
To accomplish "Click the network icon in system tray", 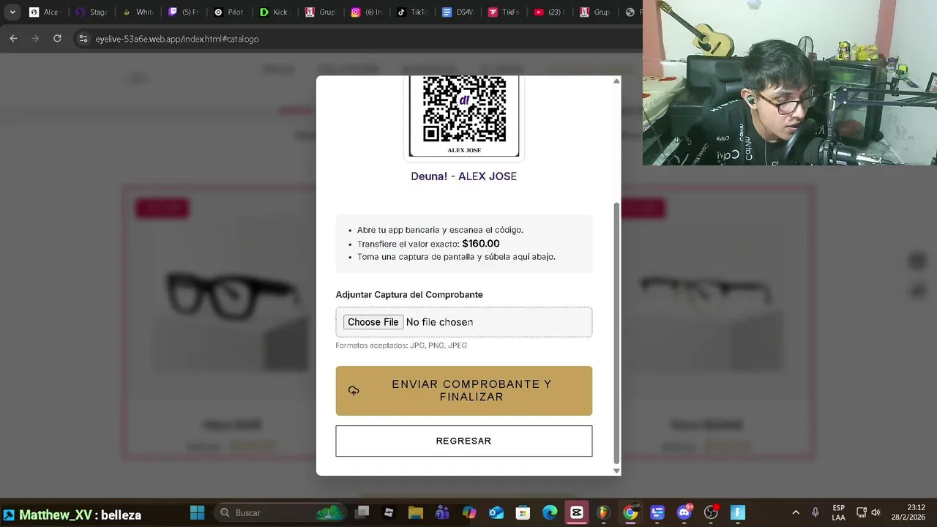I will click(862, 512).
